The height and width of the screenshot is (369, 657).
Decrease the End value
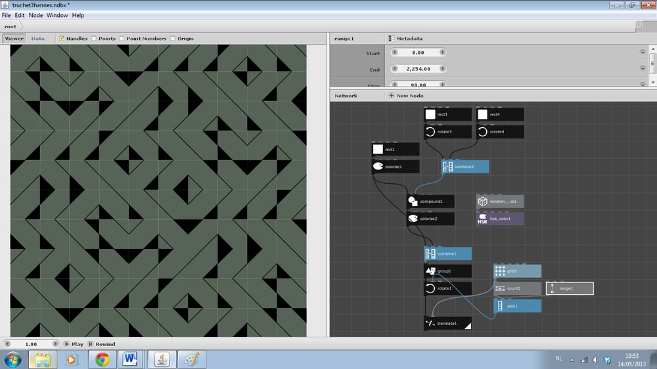394,69
